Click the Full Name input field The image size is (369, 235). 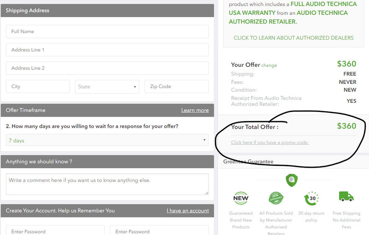coord(107,31)
